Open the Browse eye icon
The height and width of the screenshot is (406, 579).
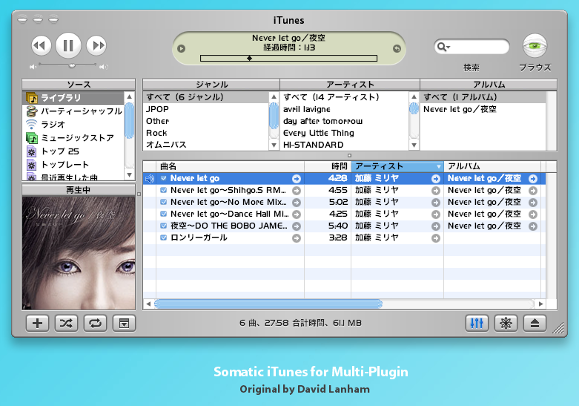[x=535, y=46]
